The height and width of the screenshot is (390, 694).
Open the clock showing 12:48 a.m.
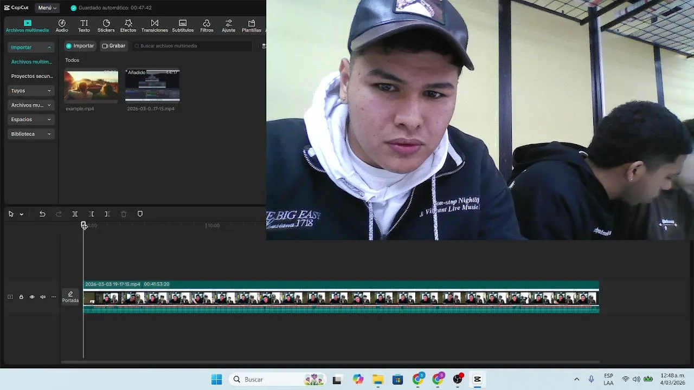pyautogui.click(x=673, y=379)
